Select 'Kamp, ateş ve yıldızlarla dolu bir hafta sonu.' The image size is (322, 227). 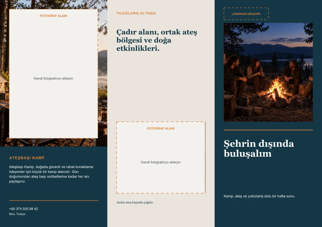click(259, 196)
